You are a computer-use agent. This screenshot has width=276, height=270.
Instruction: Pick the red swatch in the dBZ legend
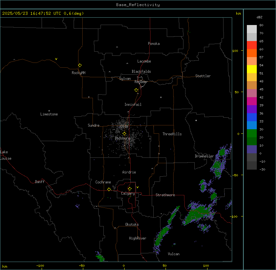pyautogui.click(x=252, y=45)
